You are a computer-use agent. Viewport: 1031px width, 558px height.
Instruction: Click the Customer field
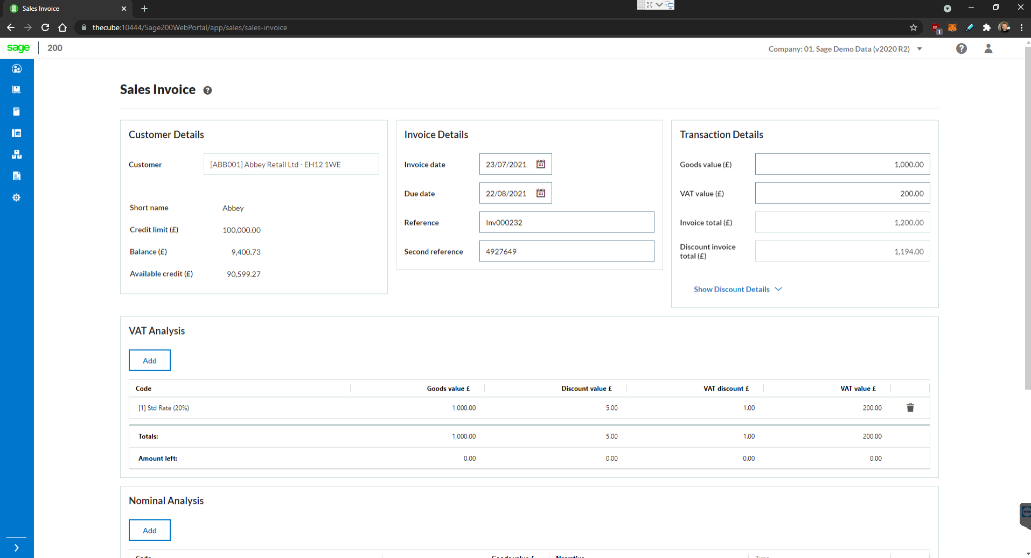(291, 164)
